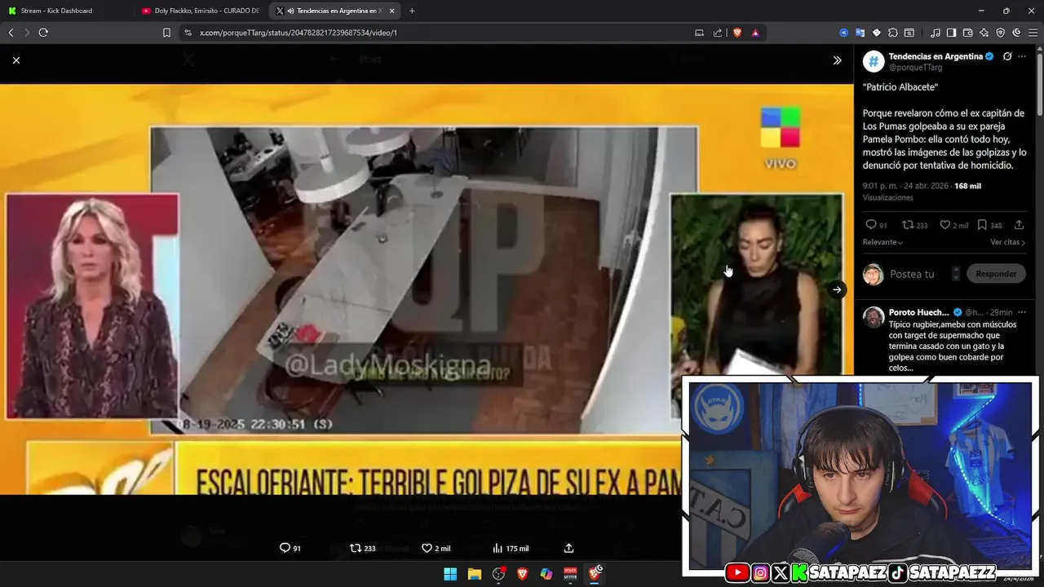
Task: Install or cast page icon in address bar
Action: tap(699, 33)
